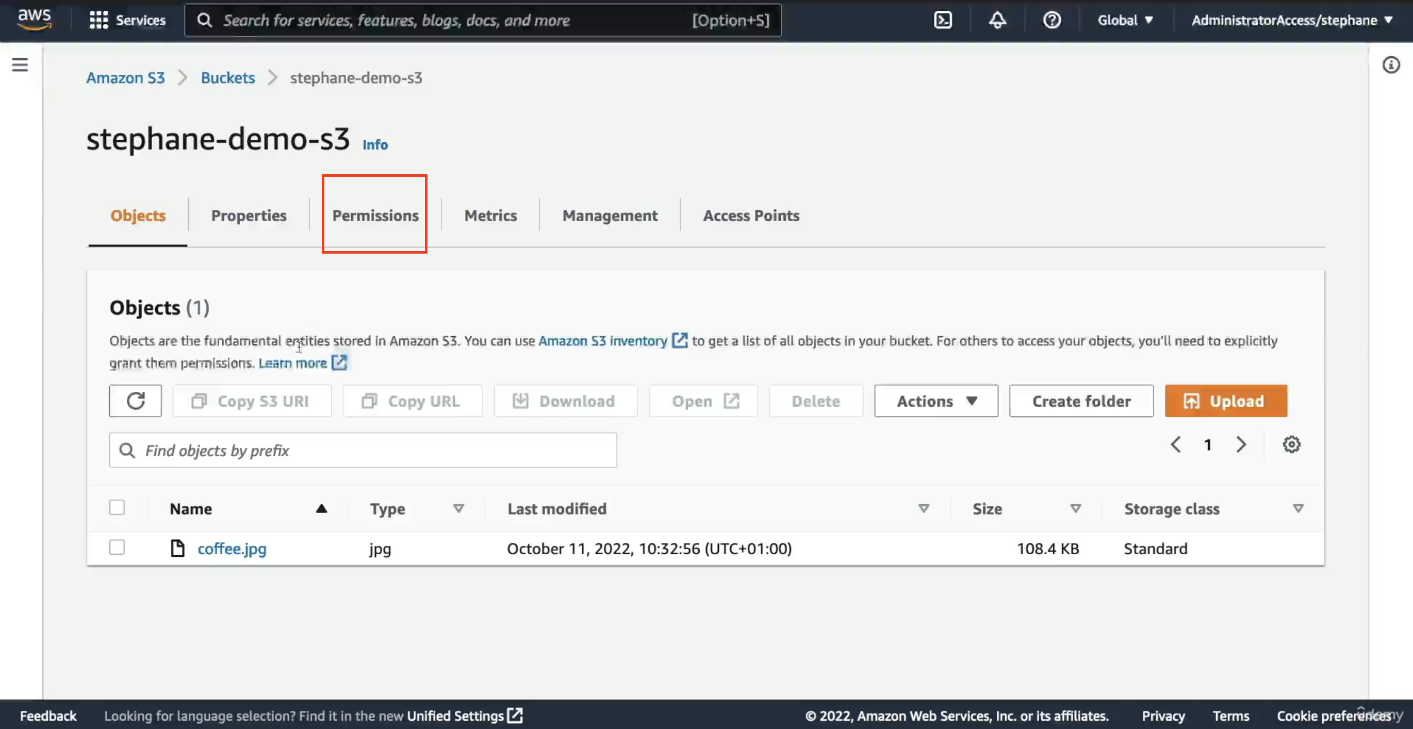Screen dimensions: 1413x729
Task: Open the Terms footer link
Action: coord(1230,715)
